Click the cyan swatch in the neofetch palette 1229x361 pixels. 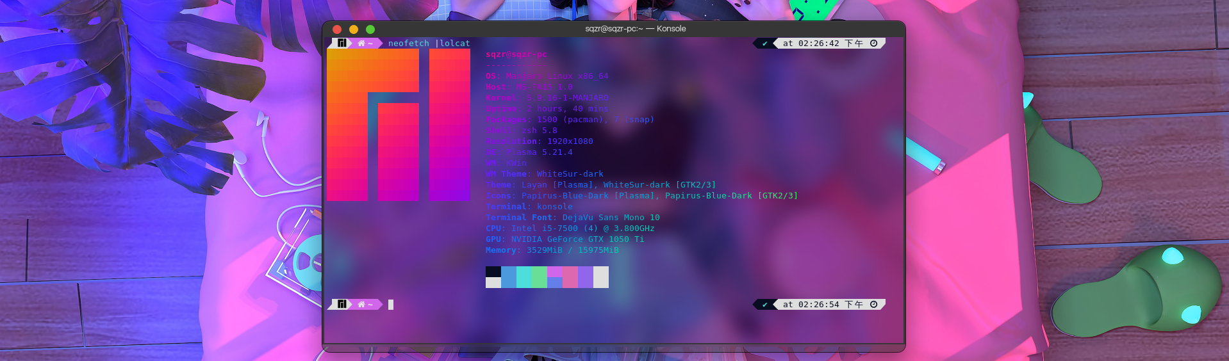click(524, 277)
